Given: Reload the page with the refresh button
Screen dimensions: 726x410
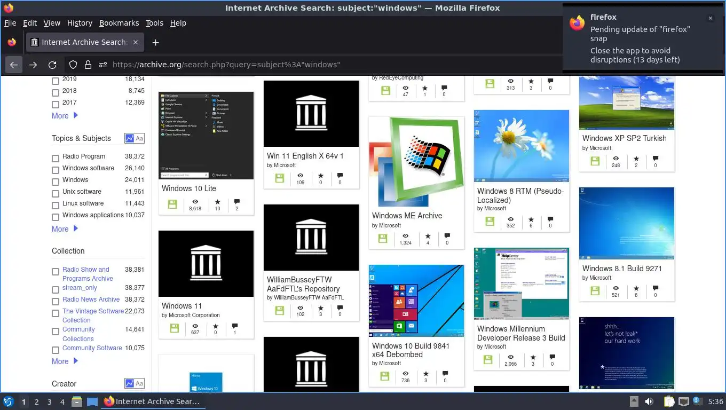Looking at the screenshot, I should (52, 65).
